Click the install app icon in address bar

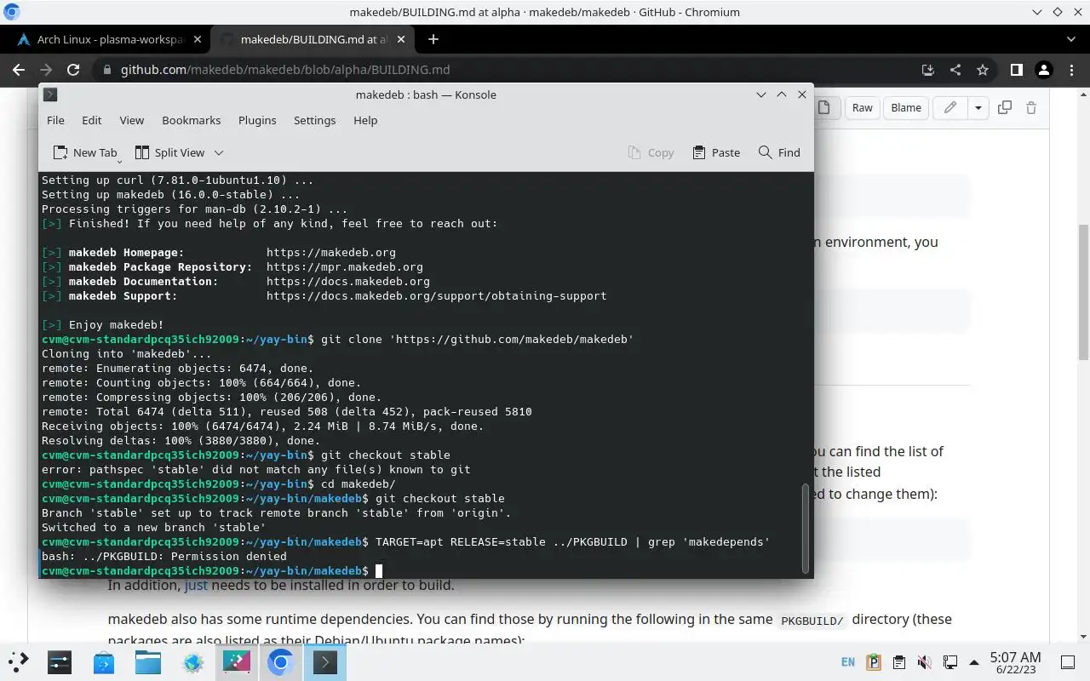pyautogui.click(x=928, y=70)
